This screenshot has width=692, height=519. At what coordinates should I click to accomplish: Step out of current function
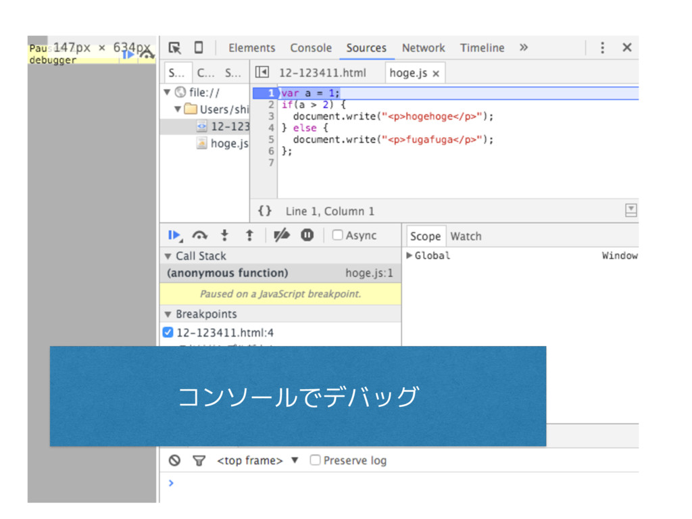(x=249, y=236)
